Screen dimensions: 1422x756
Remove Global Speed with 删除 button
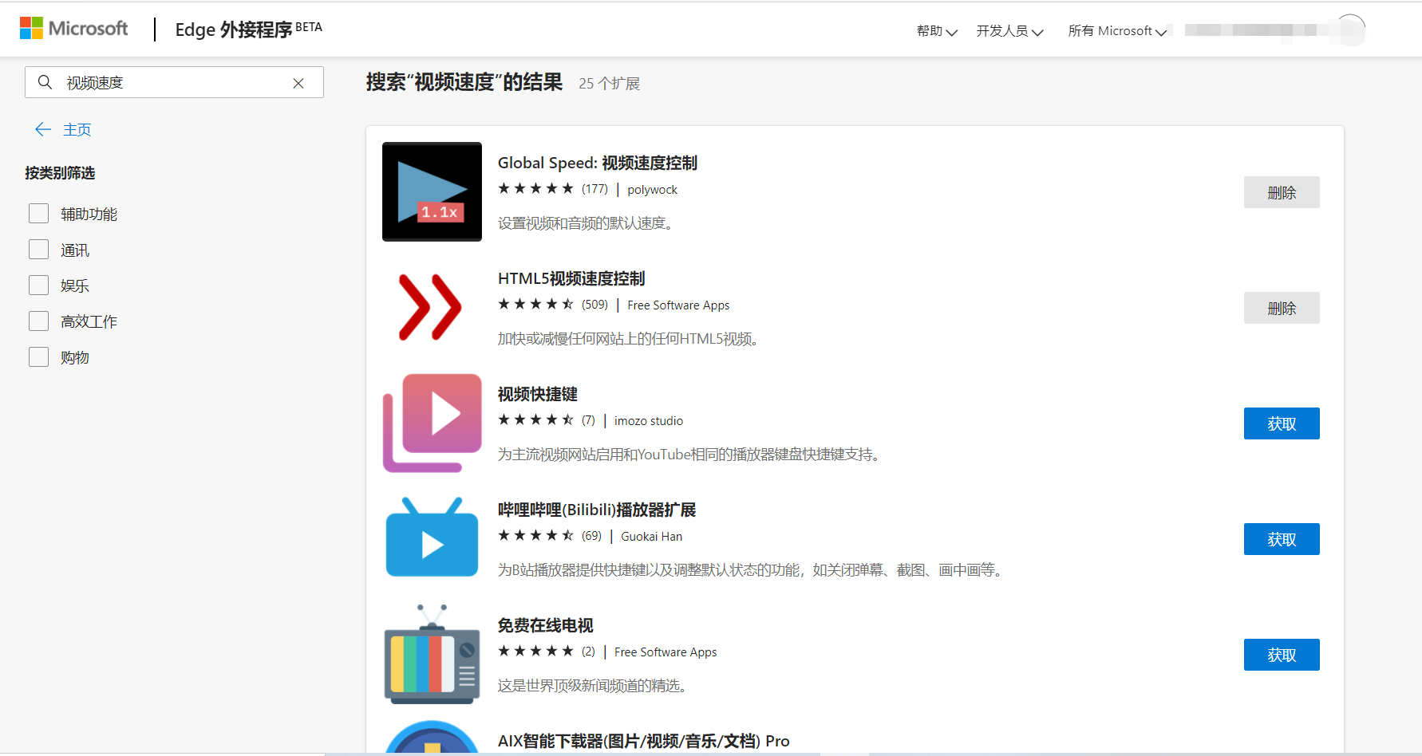click(1282, 192)
